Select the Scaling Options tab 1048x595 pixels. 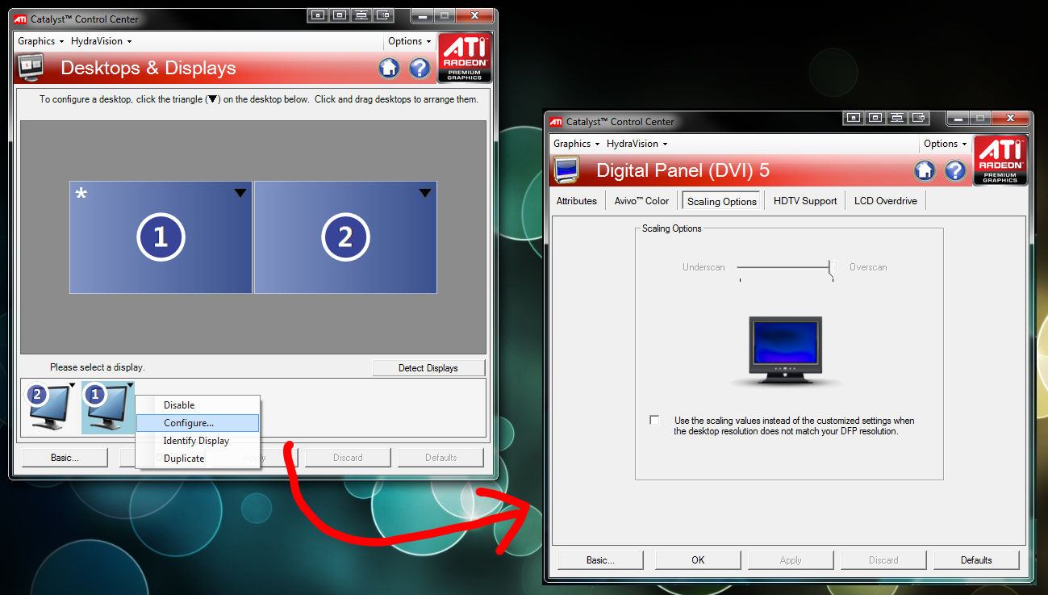[722, 201]
